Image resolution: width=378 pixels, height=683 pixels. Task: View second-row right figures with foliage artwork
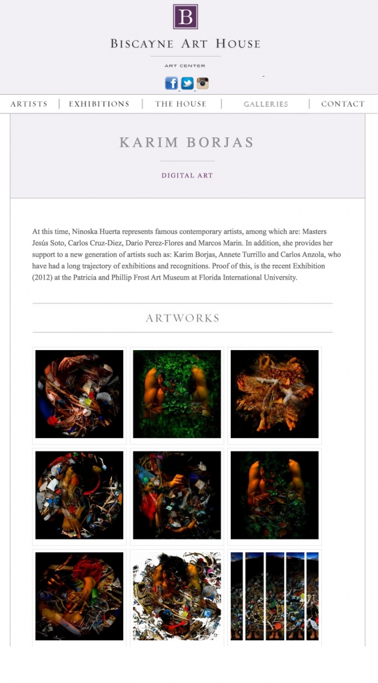[x=275, y=495]
